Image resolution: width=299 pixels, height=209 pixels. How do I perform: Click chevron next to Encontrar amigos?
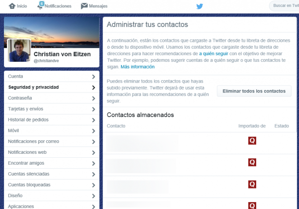[x=94, y=164]
